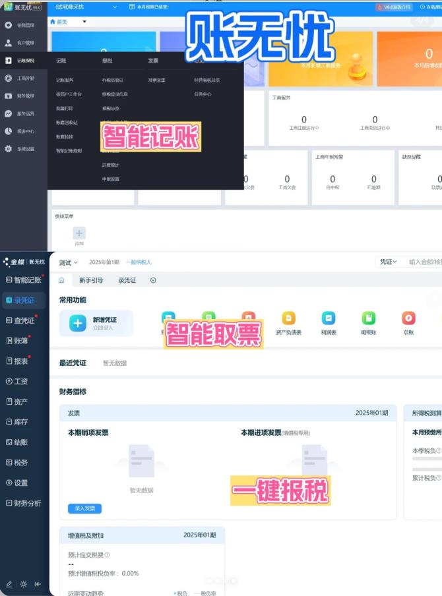Click the 新增凭证 plus icon
Screen dimensions: 442x596
pyautogui.click(x=78, y=323)
